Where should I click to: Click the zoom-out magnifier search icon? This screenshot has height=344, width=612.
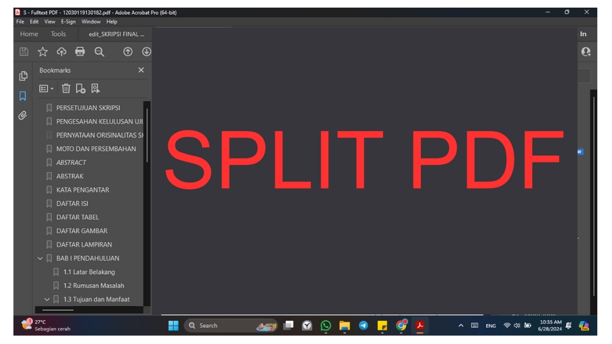point(99,52)
